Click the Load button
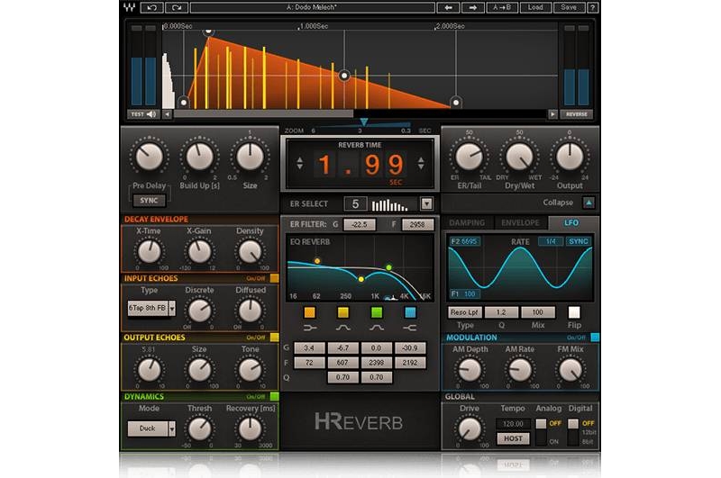 535,7
